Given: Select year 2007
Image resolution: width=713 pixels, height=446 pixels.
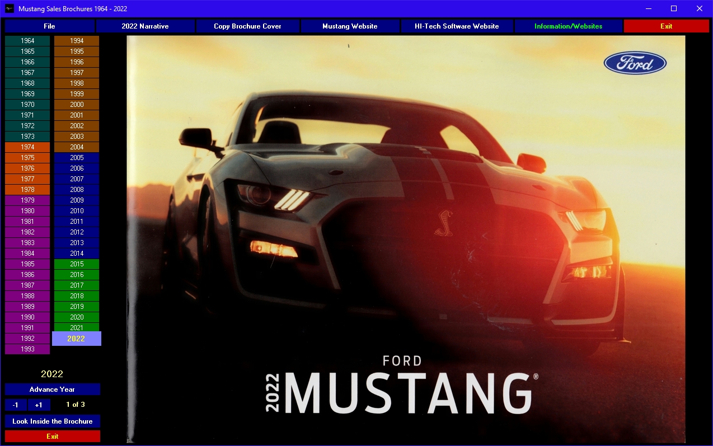Looking at the screenshot, I should tap(77, 179).
